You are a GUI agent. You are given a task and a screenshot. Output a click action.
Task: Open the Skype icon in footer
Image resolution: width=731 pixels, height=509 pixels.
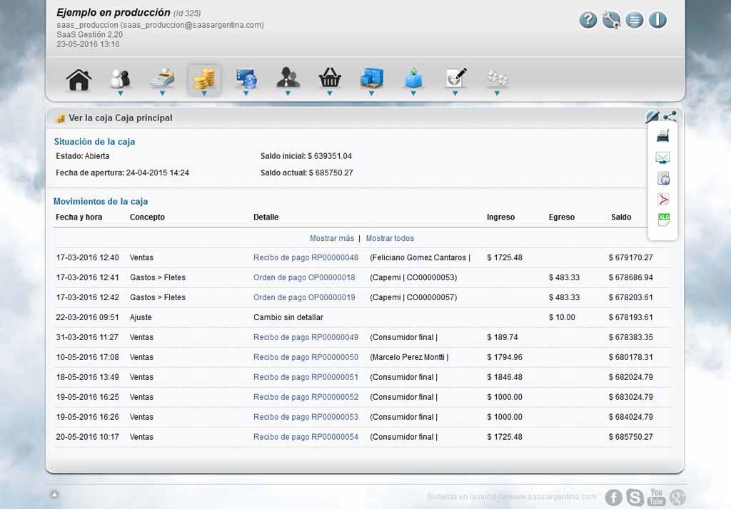pos(635,498)
